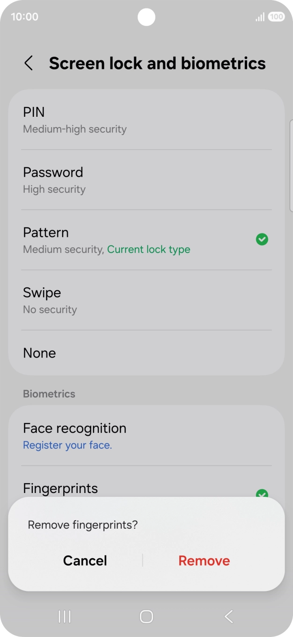Choose the Password lock option
Viewport: 293px width, 637px height.
click(x=146, y=180)
